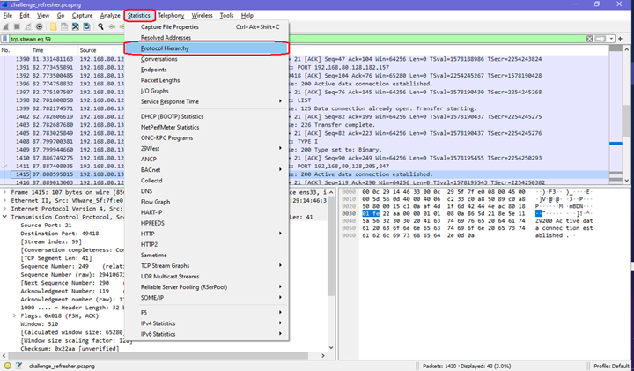Viewport: 634px width, 371px height.
Task: Open the File menu
Action: tap(8, 15)
